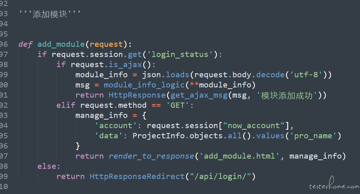Click the is_ajax method call
This screenshot has width=360, height=194.
(125, 65)
